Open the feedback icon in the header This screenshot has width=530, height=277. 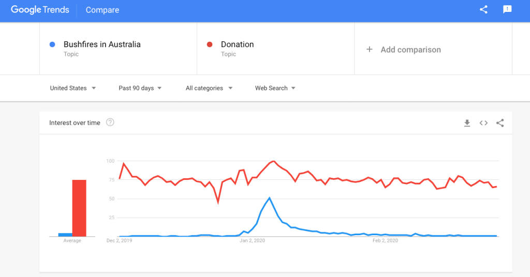click(x=507, y=9)
